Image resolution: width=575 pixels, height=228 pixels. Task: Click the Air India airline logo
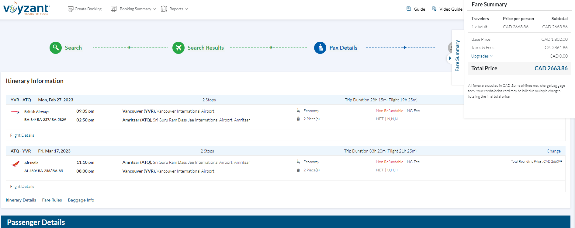point(15,164)
